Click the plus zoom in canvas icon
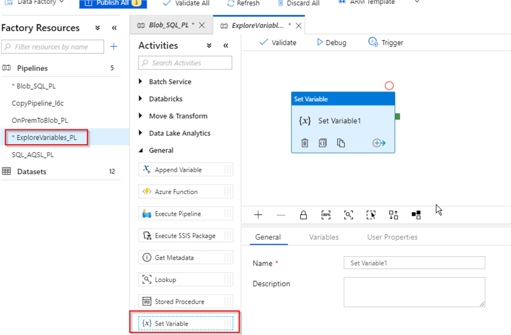 pyautogui.click(x=258, y=215)
